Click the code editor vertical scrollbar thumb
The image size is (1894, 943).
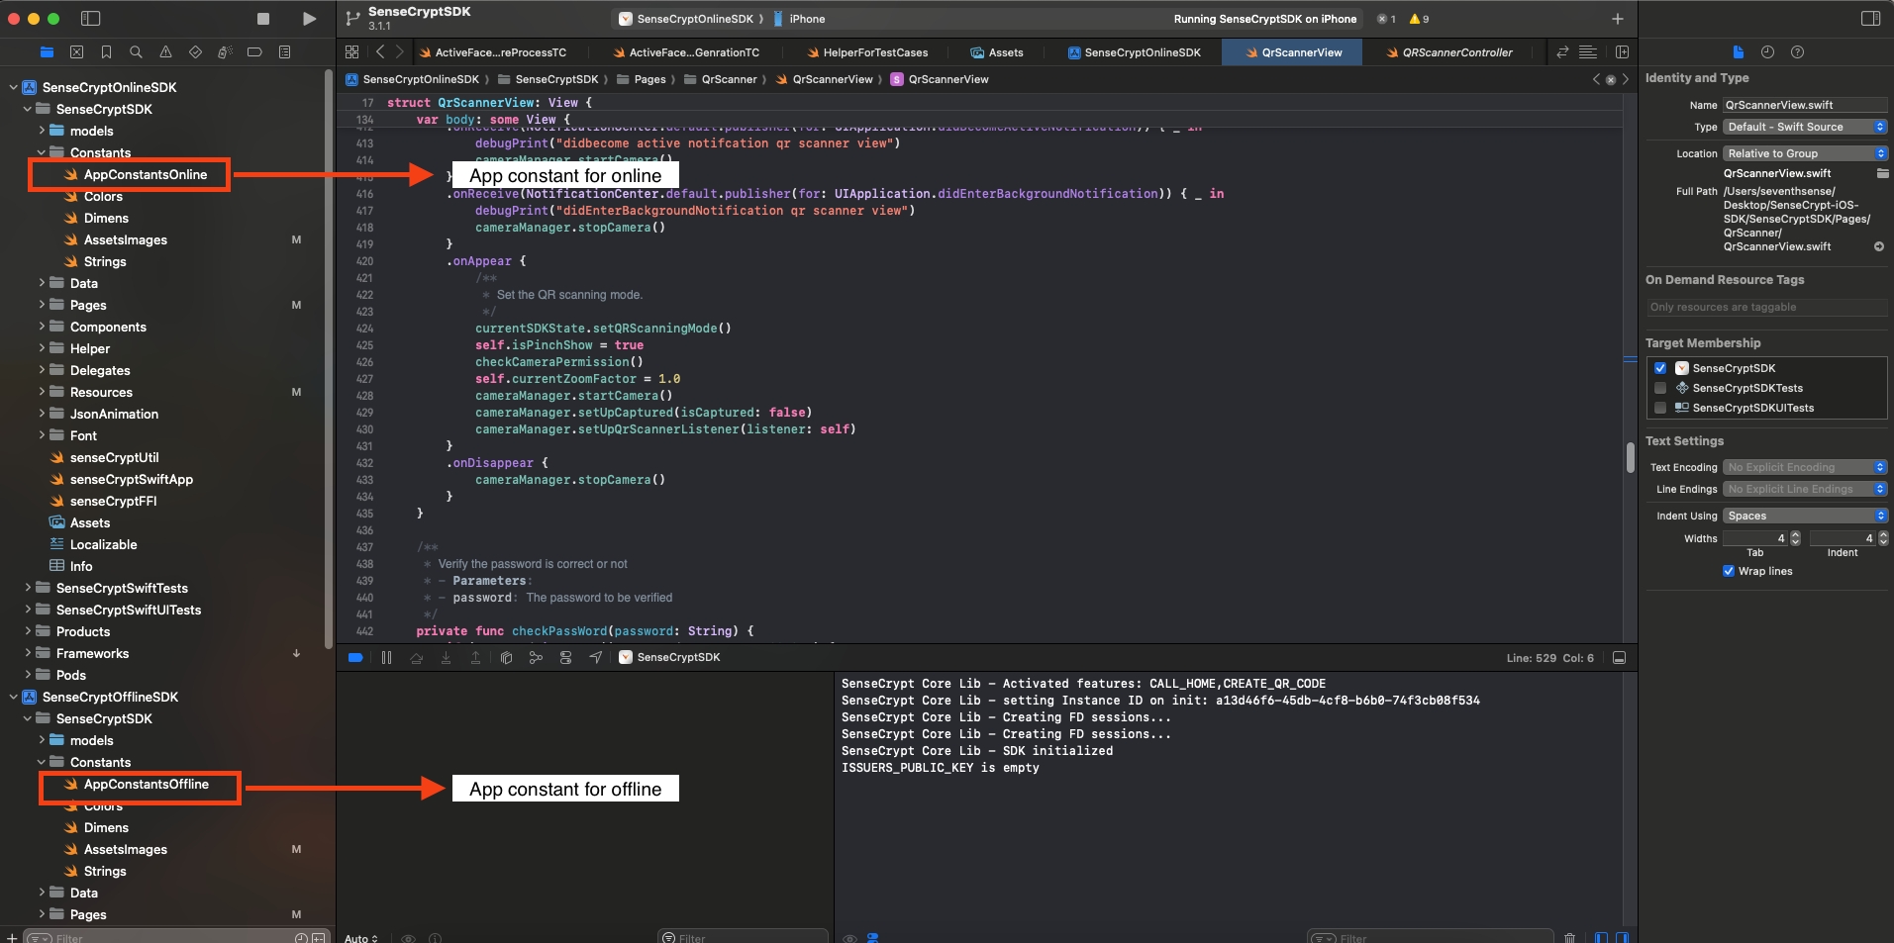coord(1629,457)
